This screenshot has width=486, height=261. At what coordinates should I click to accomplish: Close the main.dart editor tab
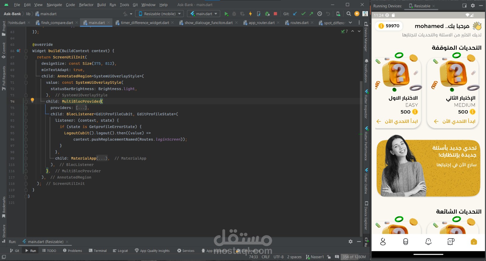click(109, 22)
